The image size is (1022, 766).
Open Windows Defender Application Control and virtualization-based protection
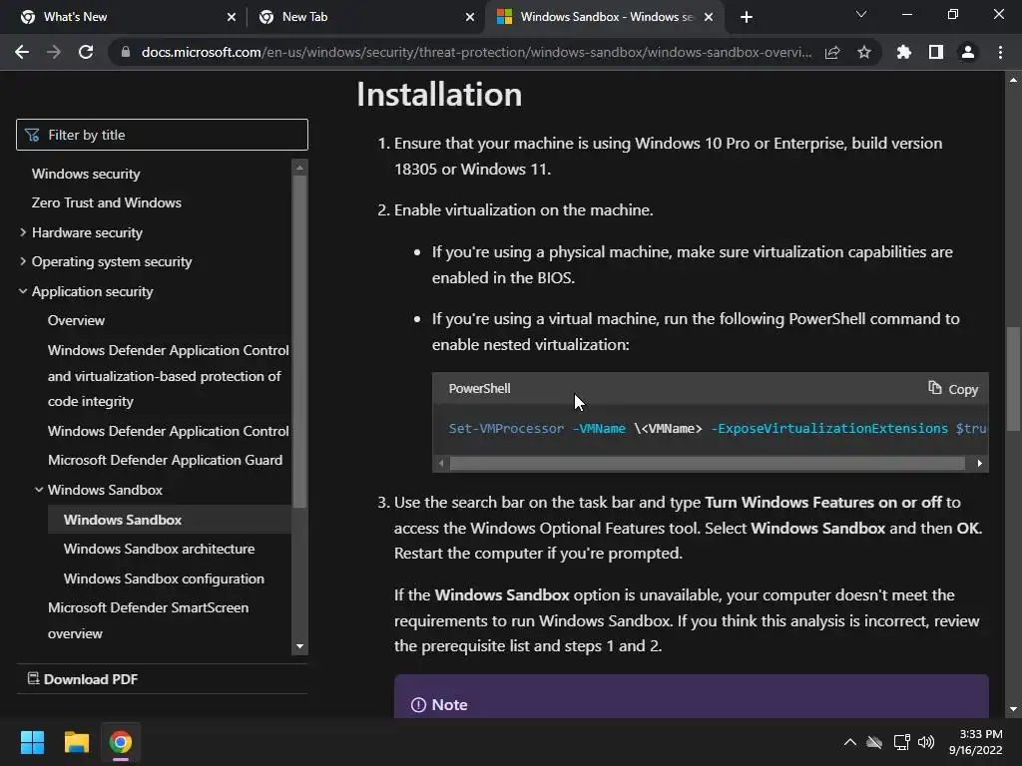click(x=168, y=376)
